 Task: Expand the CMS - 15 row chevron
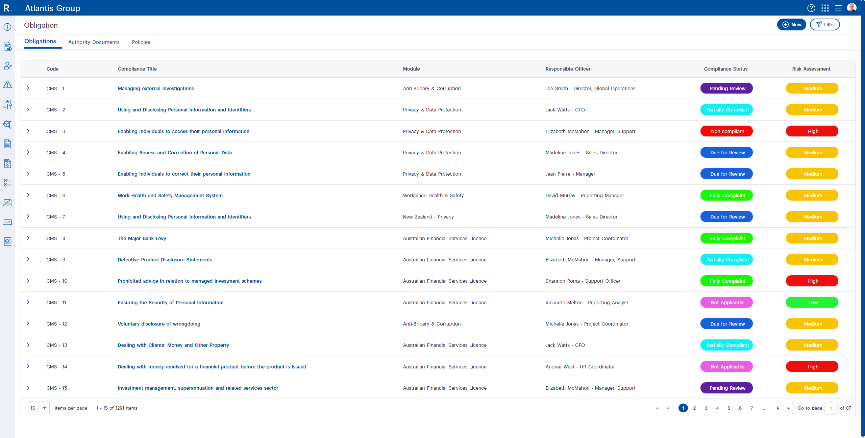[28, 388]
